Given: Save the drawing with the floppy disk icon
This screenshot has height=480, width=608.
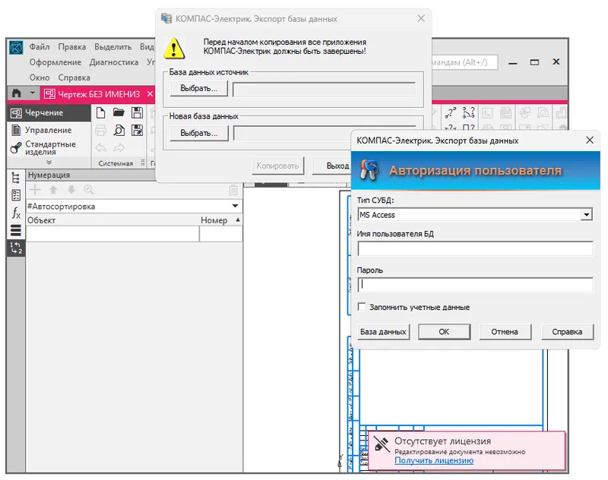Looking at the screenshot, I should [137, 112].
